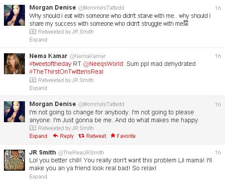Open the @TheRealJRSmith handle
This screenshot has width=225, height=182.
81,153
